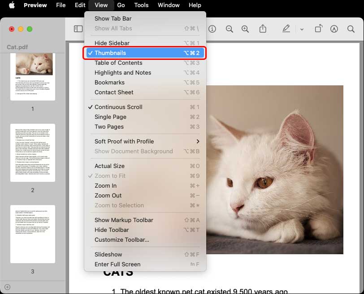The image size is (364, 294).
Task: Select page 1 thumbnail in sidebar
Action: pyautogui.click(x=33, y=77)
